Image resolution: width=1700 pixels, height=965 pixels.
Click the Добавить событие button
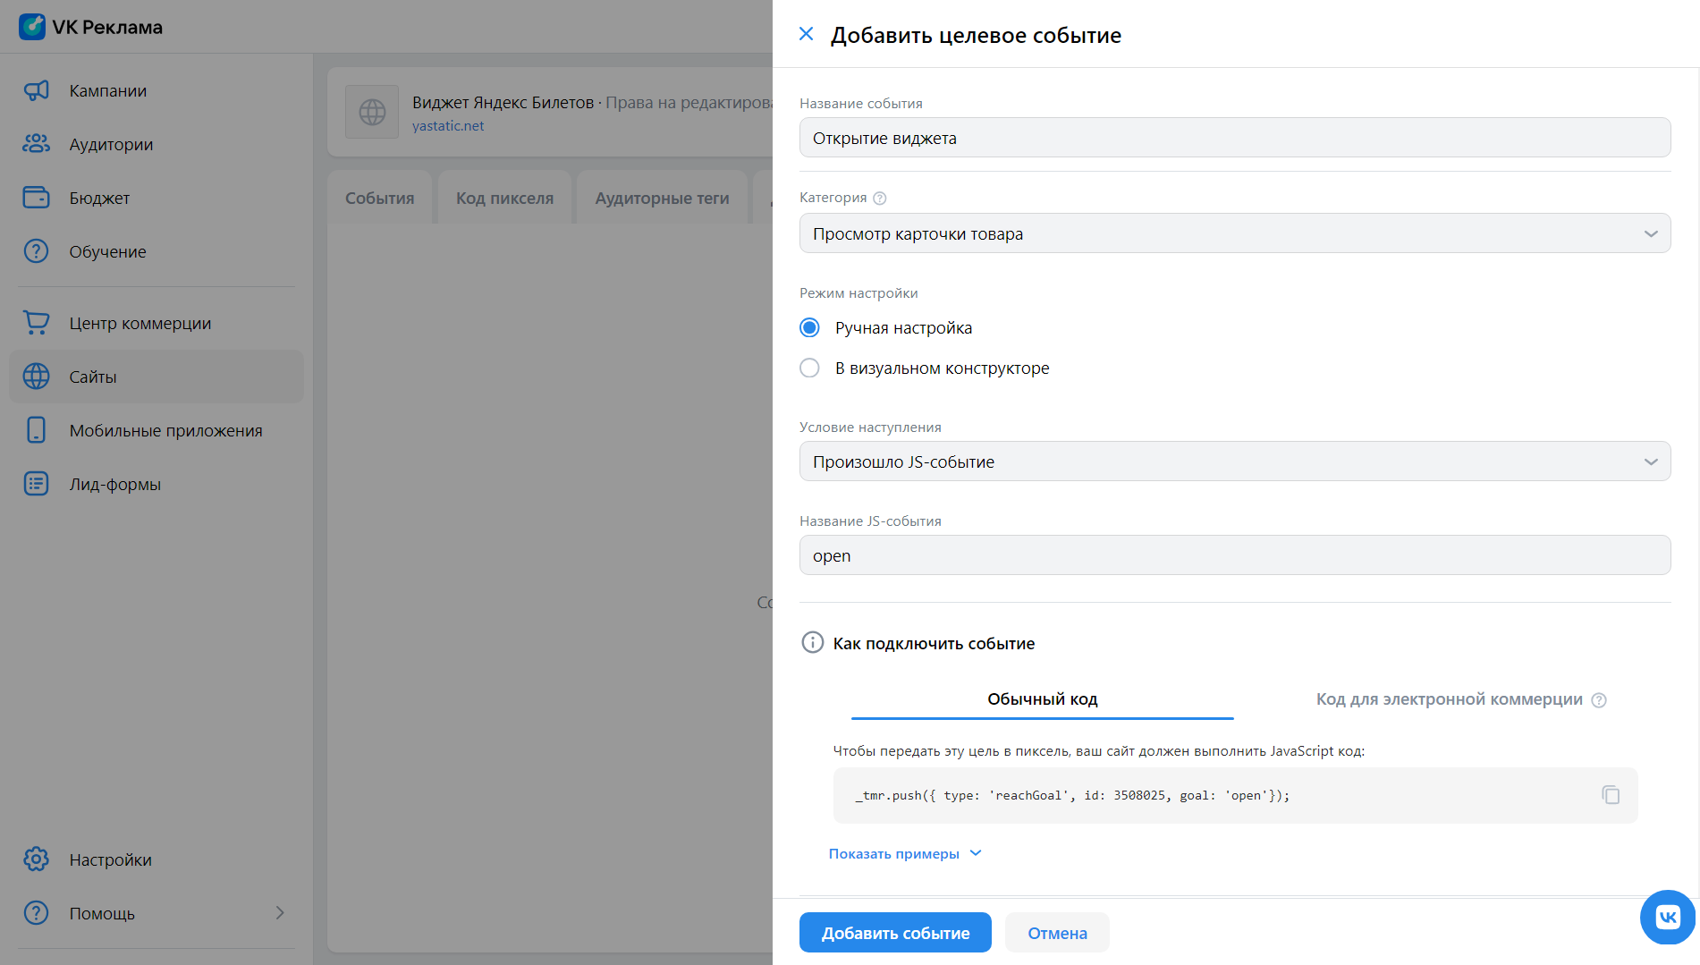pos(895,933)
